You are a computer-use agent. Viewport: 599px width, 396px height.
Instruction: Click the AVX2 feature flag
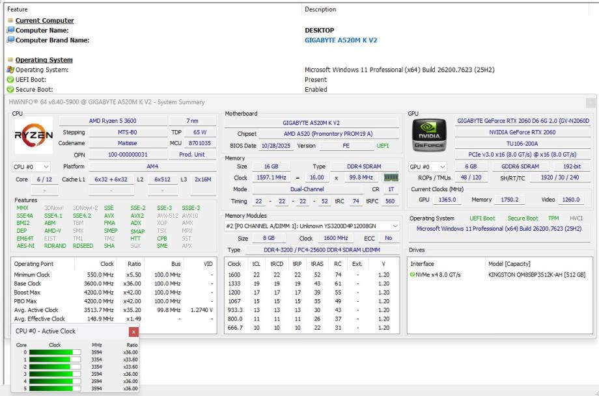(x=137, y=215)
